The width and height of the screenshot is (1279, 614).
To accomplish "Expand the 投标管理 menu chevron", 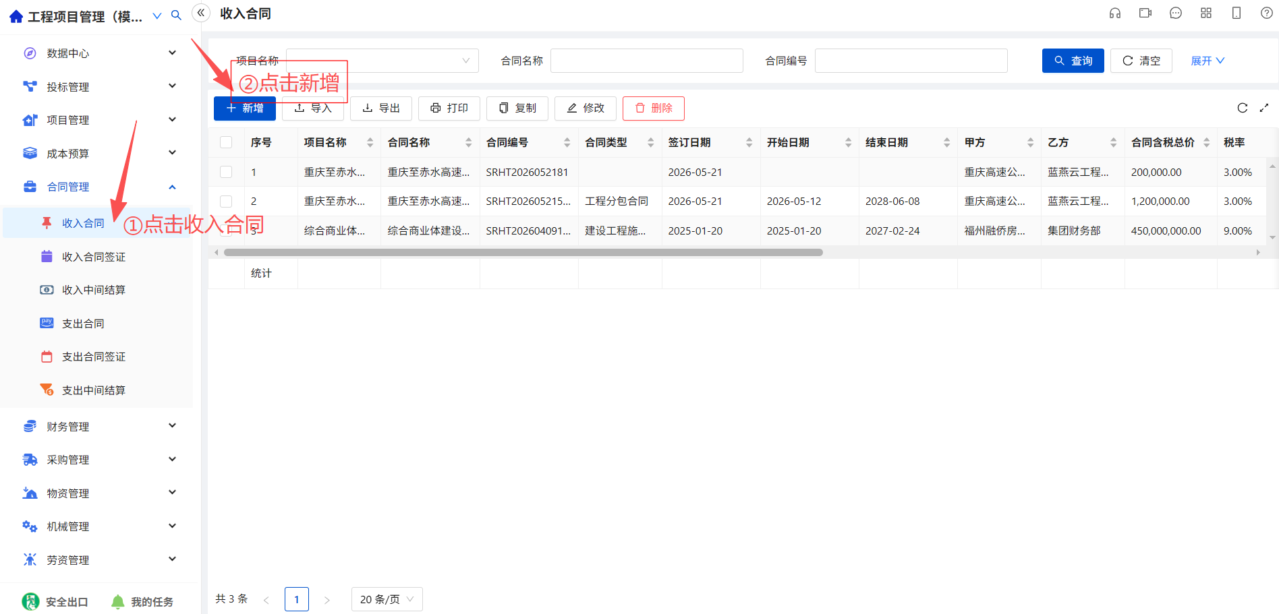I will click(x=172, y=86).
